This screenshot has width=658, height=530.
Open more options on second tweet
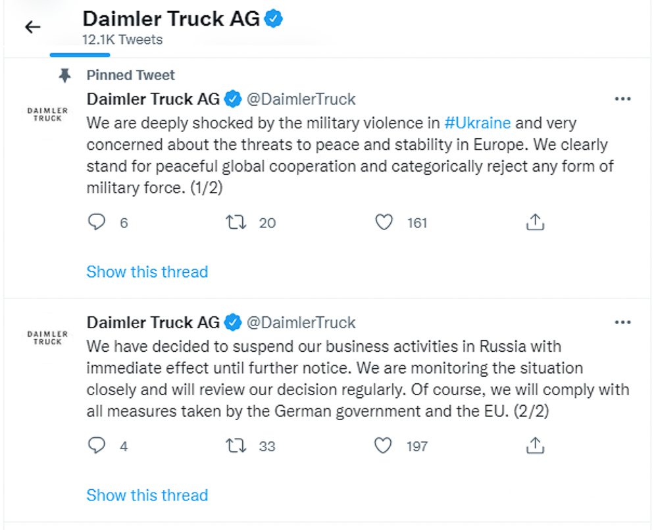(x=622, y=323)
